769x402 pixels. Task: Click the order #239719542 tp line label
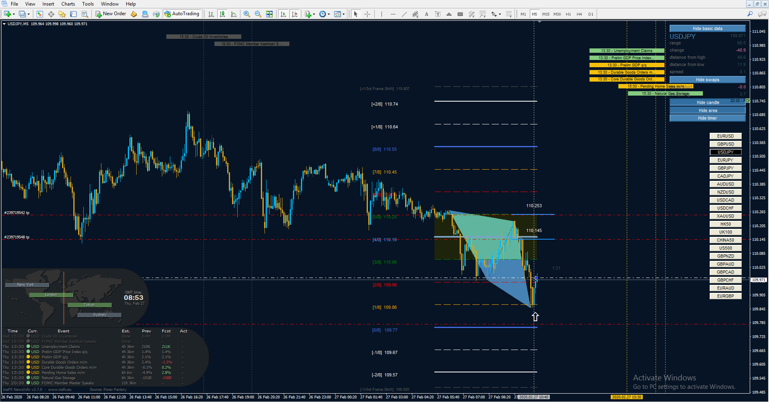tap(17, 213)
